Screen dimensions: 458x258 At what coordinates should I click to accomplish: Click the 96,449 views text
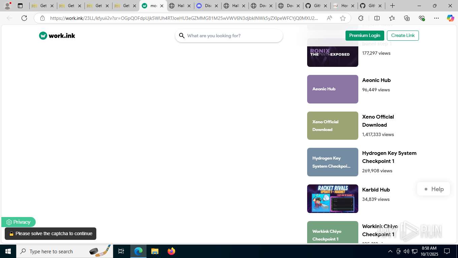click(376, 90)
